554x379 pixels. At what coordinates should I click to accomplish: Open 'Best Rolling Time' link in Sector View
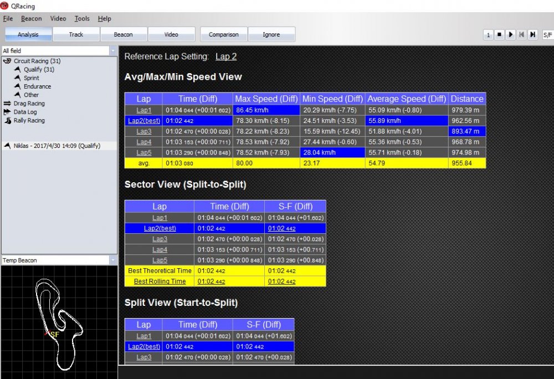coord(160,281)
